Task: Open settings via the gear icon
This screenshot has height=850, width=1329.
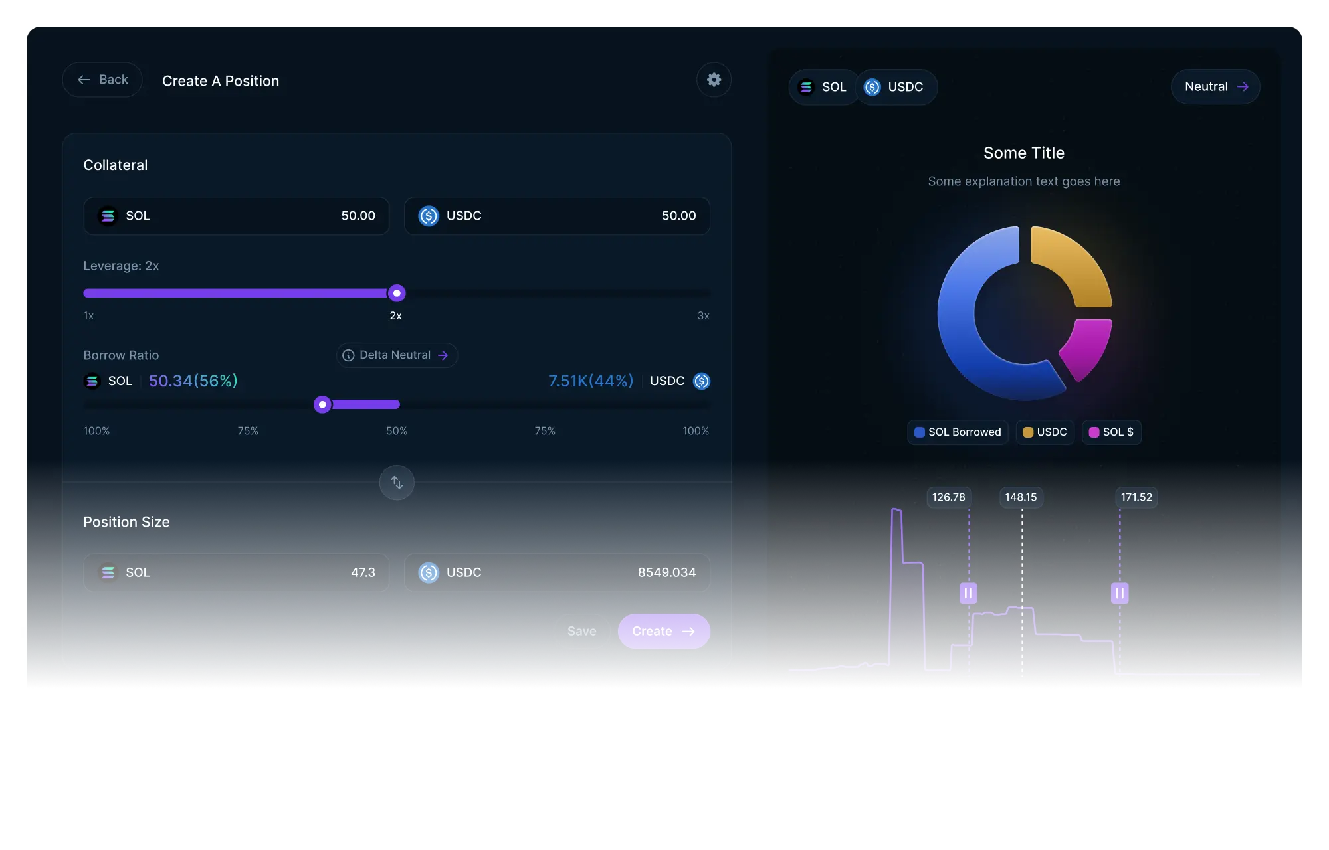Action: (714, 80)
